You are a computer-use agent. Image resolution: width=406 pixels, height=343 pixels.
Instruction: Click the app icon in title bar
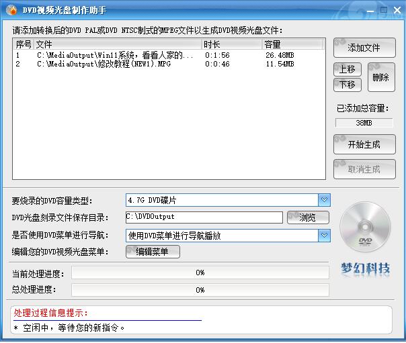point(11,11)
